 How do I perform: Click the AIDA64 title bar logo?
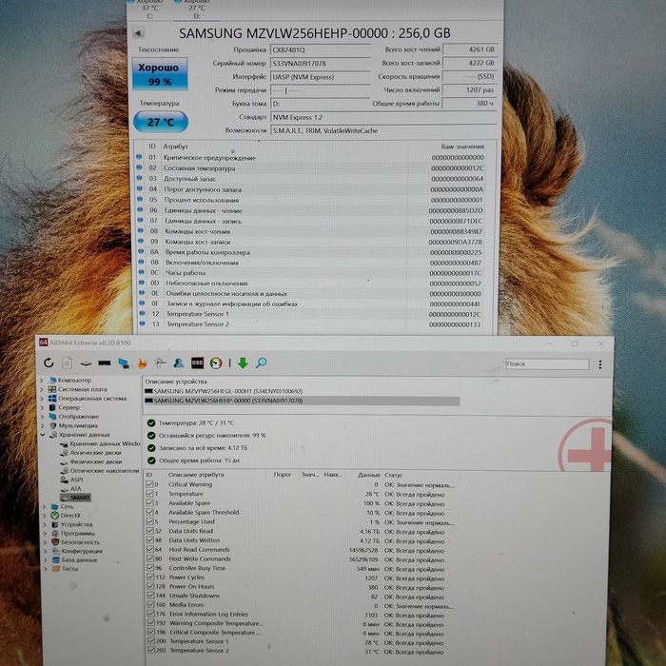43,342
